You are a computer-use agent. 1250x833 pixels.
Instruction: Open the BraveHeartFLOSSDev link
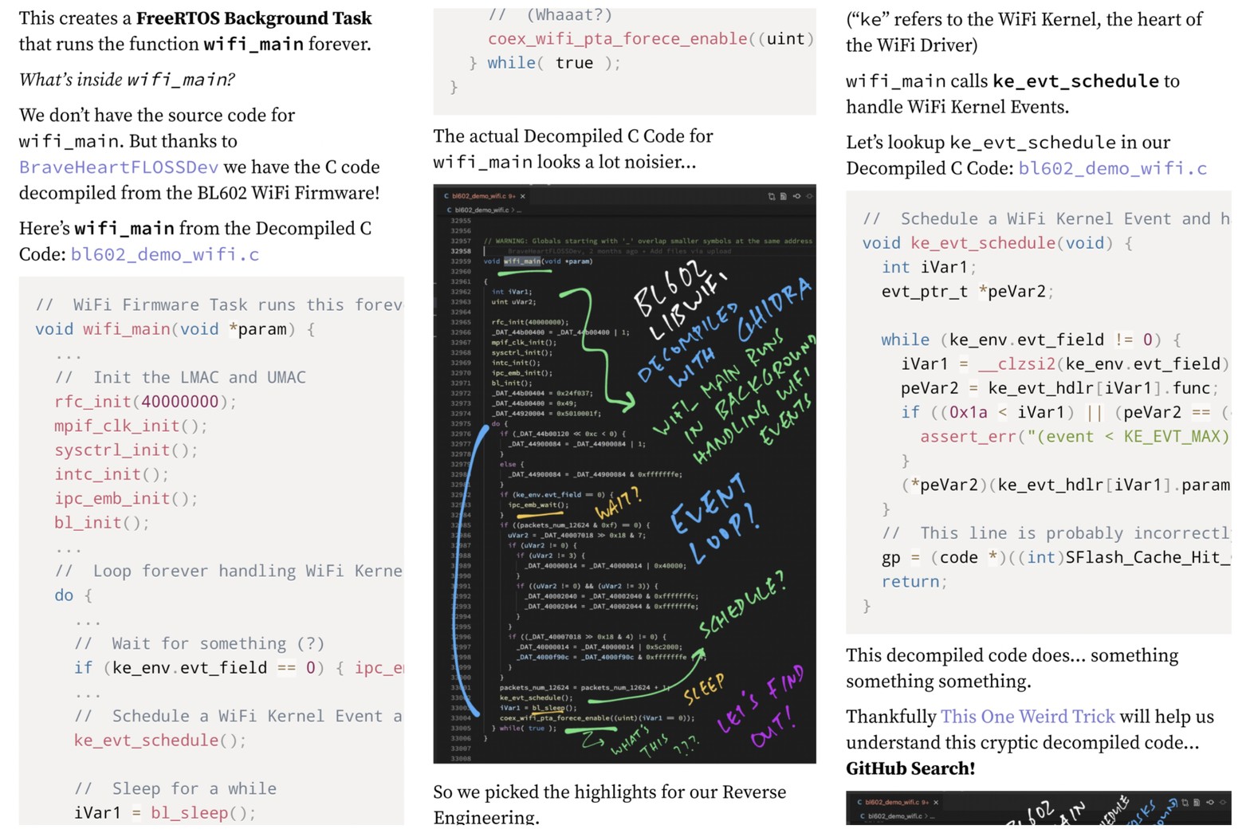point(118,167)
